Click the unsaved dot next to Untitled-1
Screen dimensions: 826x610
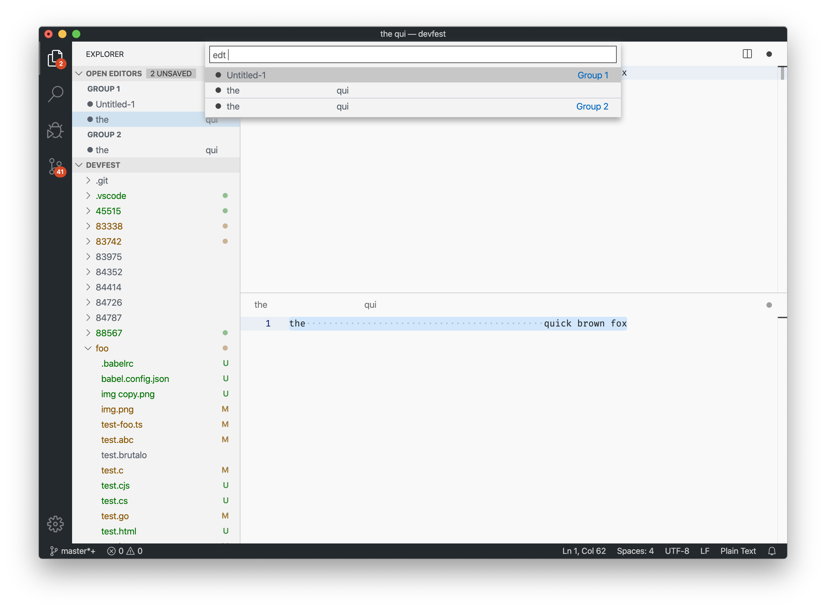pos(90,104)
